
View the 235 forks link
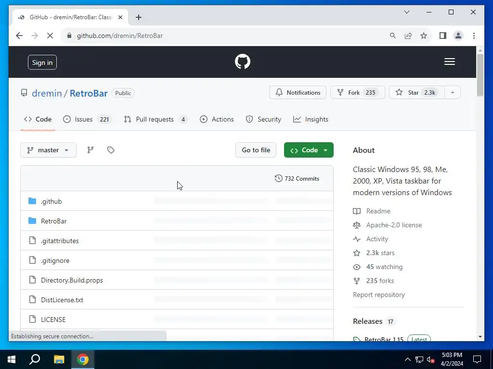pos(380,281)
